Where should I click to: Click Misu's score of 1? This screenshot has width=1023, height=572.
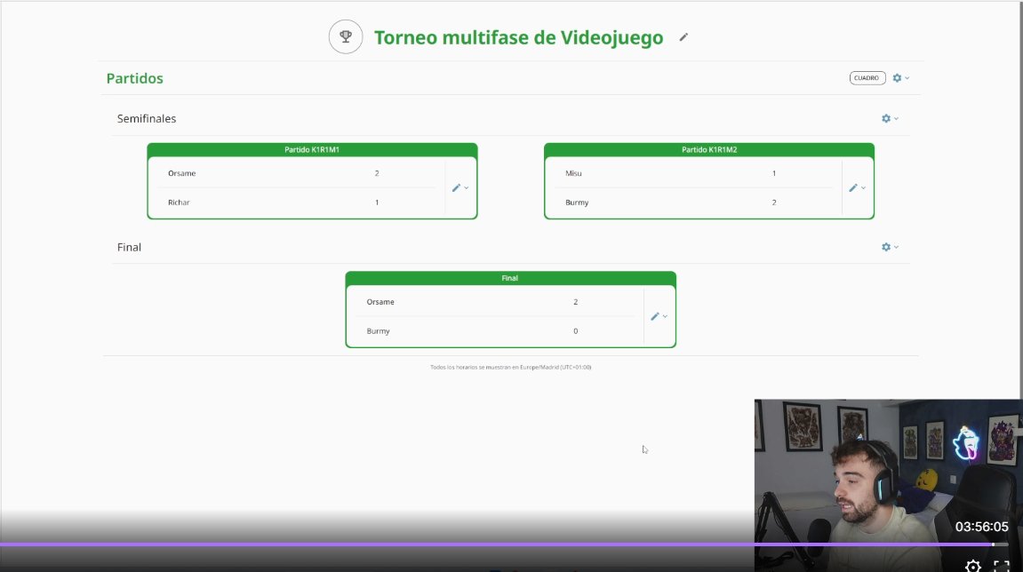pos(774,173)
